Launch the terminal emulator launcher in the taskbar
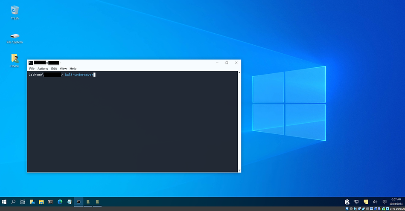The width and height of the screenshot is (405, 211). click(x=51, y=202)
